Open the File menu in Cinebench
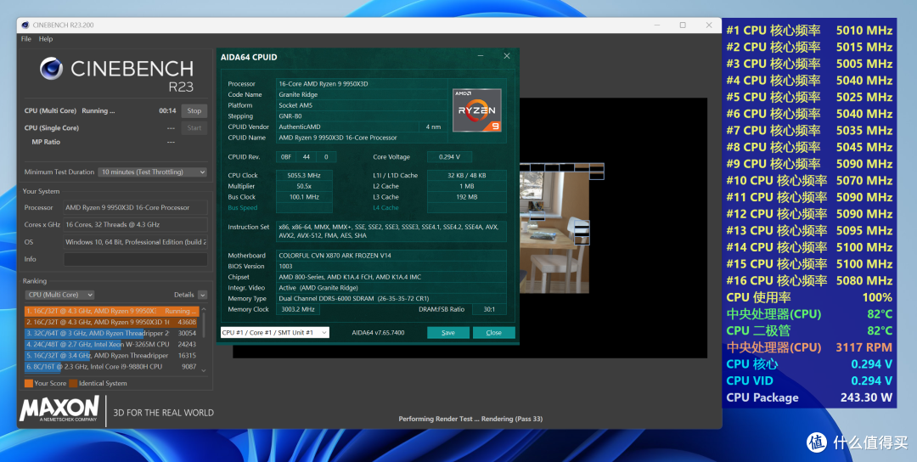917x462 pixels. point(25,39)
